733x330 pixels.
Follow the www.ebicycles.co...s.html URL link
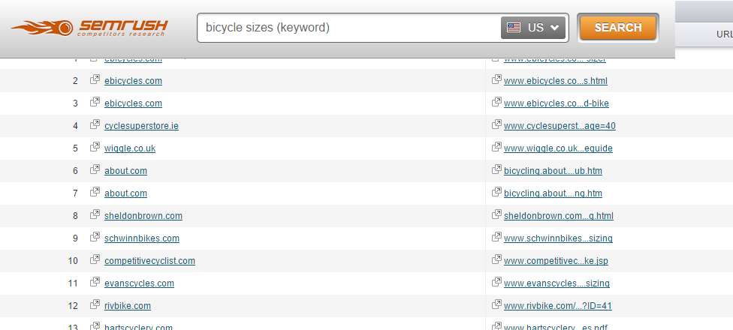pyautogui.click(x=556, y=81)
